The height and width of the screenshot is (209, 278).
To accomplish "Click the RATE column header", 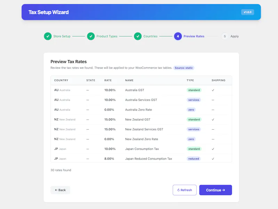I will coord(108,80).
